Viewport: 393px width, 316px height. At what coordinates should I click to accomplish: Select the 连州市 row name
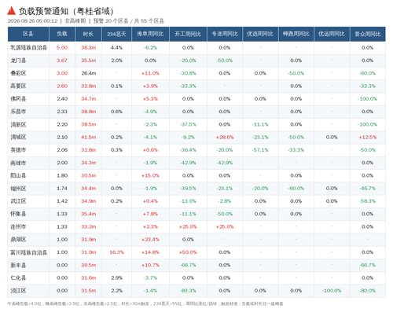coord(18,226)
